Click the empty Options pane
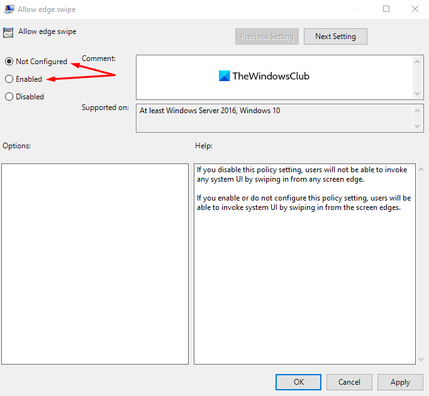This screenshot has height=396, width=429. [x=95, y=264]
